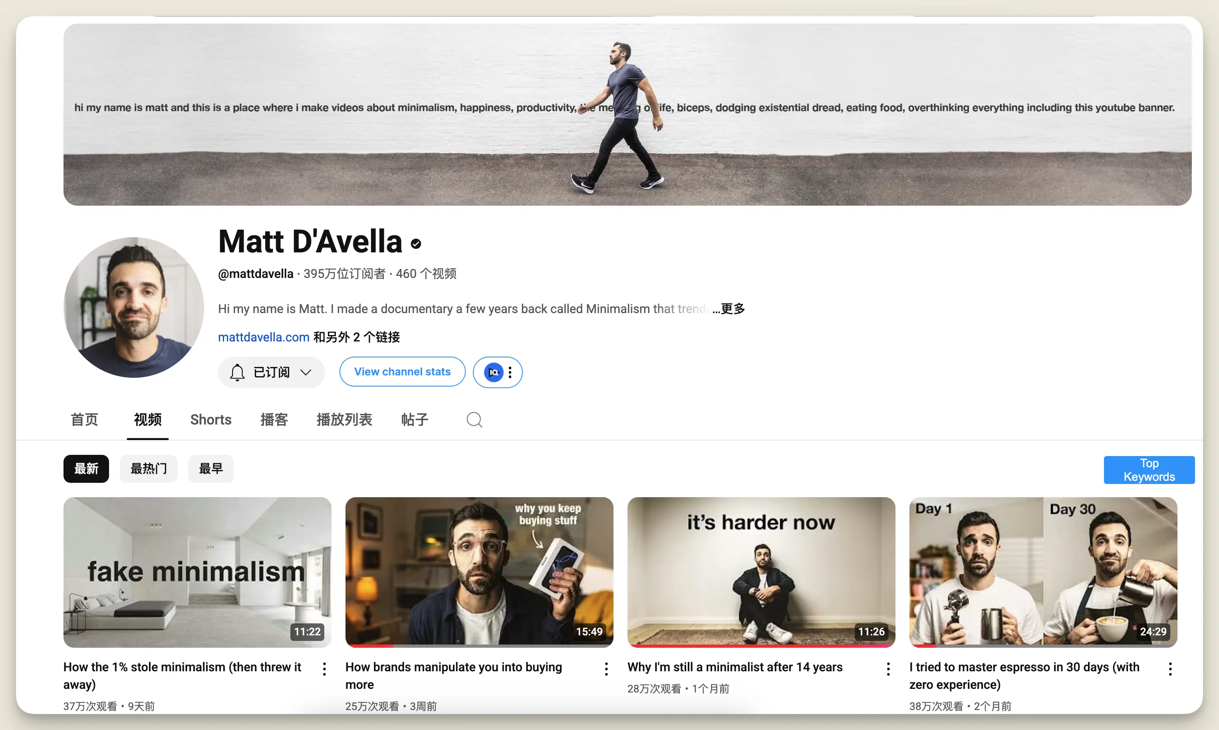Open options menu for fake minimalism video
1219x730 pixels.
[x=324, y=669]
